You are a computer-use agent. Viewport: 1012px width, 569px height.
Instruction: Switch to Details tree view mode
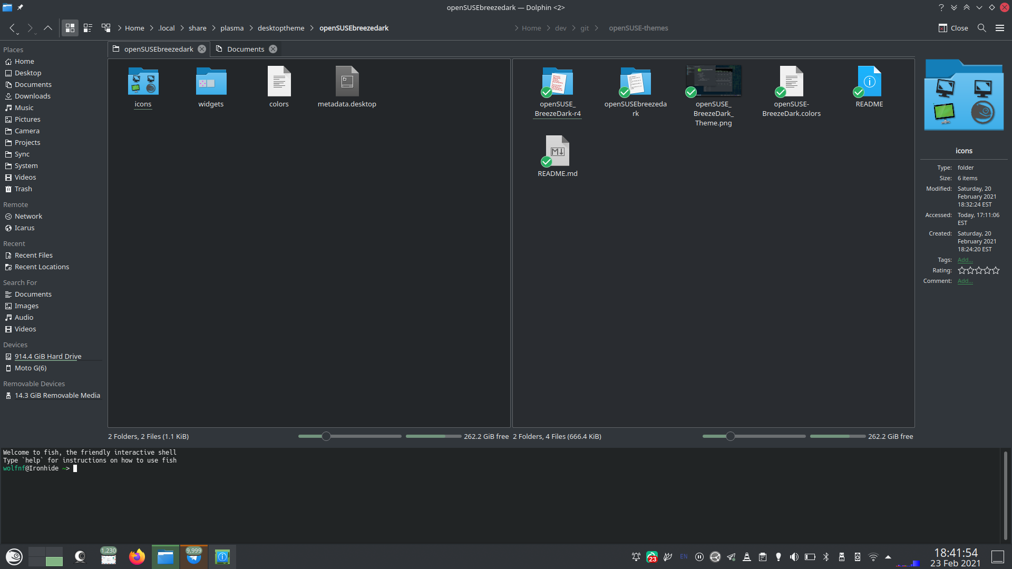tap(106, 28)
